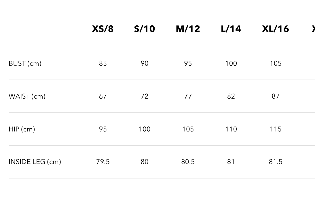Select the WAIST (cm) row label
The width and height of the screenshot is (315, 207).
pyautogui.click(x=27, y=96)
